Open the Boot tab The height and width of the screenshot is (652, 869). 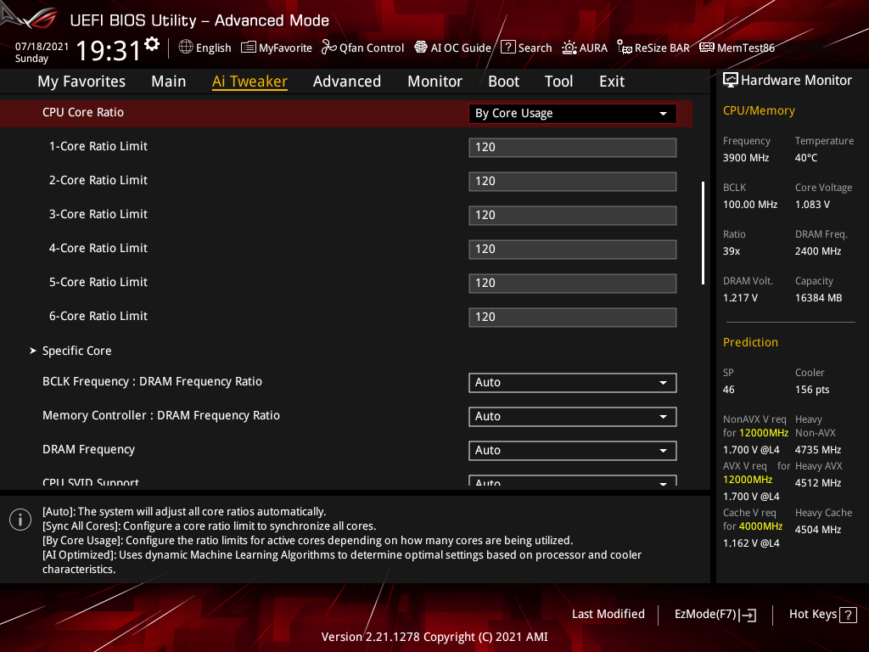tap(503, 81)
